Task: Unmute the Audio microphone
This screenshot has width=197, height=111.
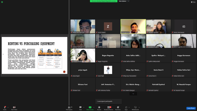Action: point(5,108)
